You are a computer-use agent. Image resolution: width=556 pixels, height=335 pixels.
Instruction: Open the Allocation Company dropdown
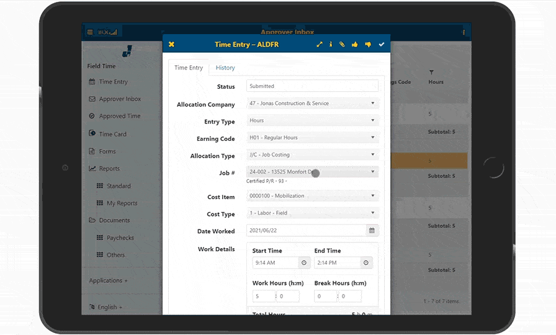[312, 103]
